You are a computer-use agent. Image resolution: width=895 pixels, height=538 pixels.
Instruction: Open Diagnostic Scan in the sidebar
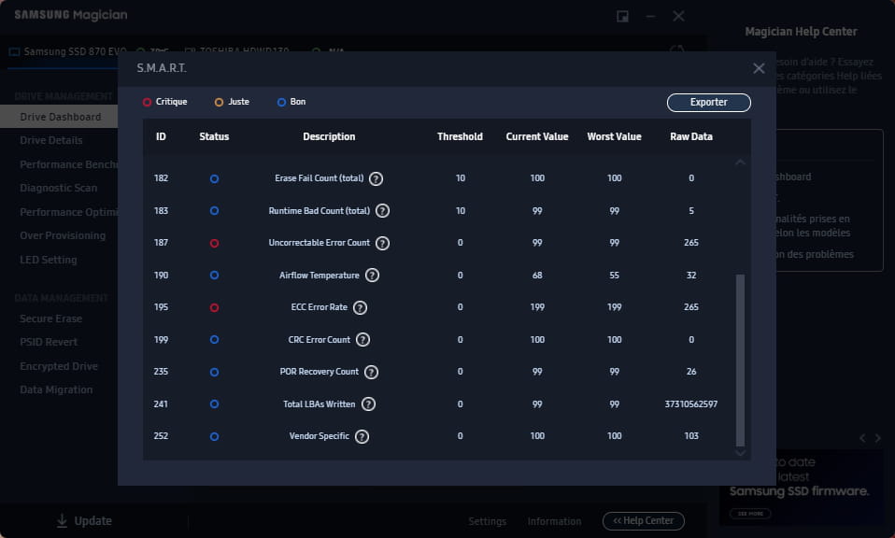58,189
